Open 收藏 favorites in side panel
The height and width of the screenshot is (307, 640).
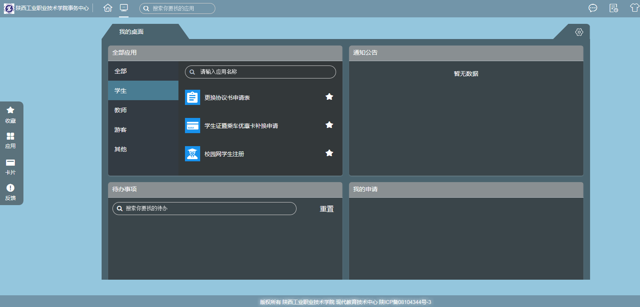tap(10, 115)
